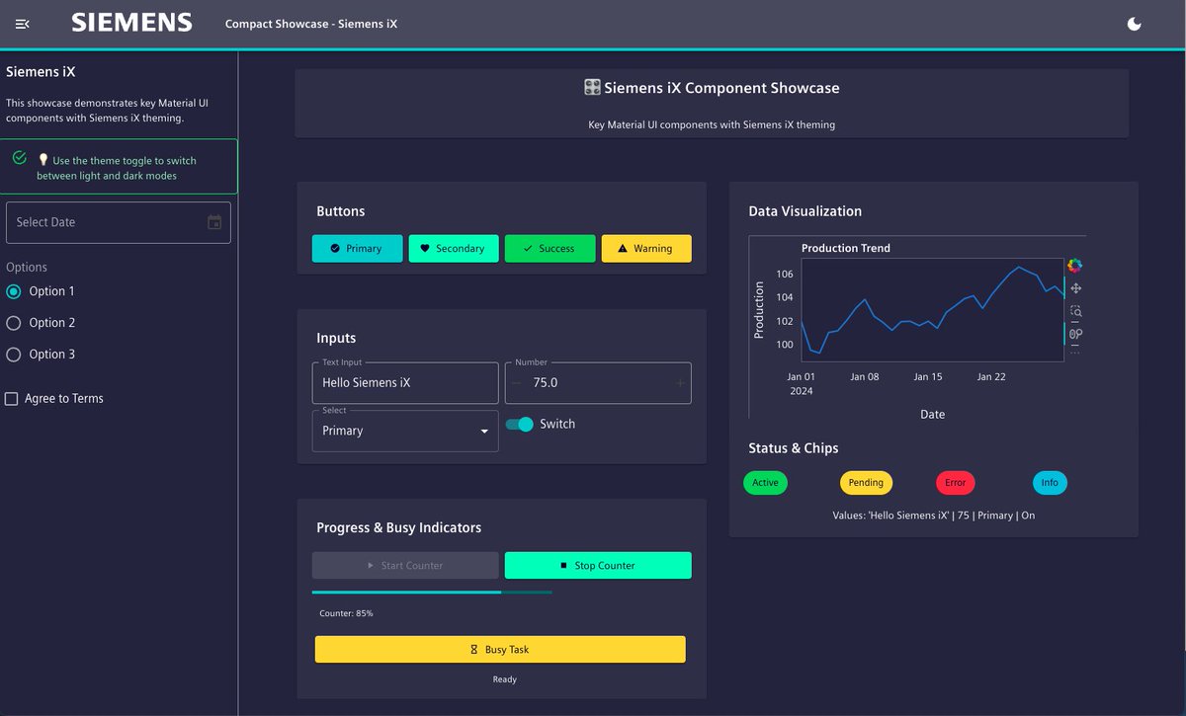Click the Success button

[x=550, y=249]
